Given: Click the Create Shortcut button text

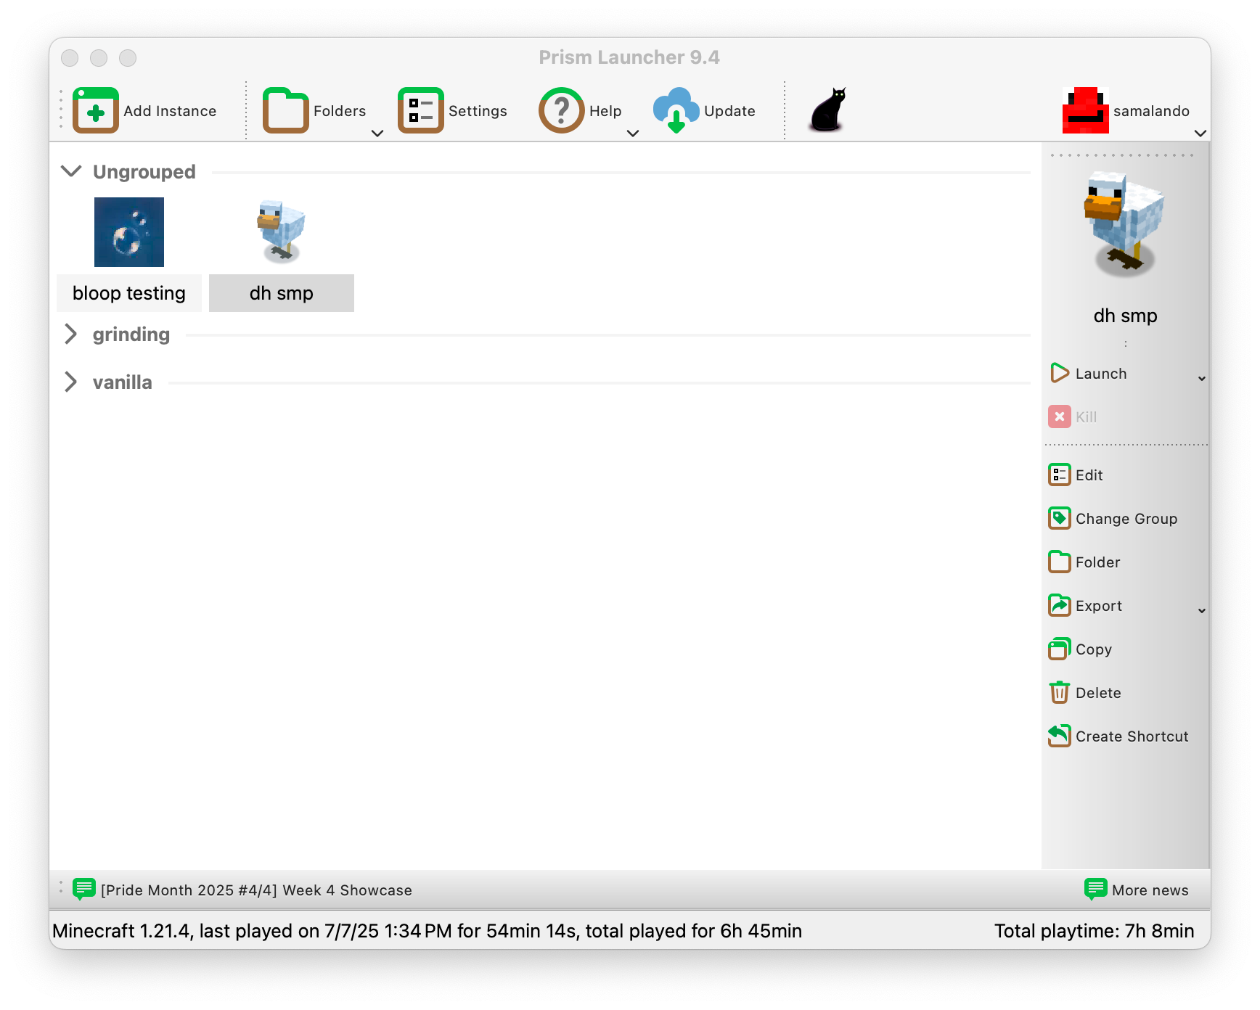Looking at the screenshot, I should tap(1132, 736).
